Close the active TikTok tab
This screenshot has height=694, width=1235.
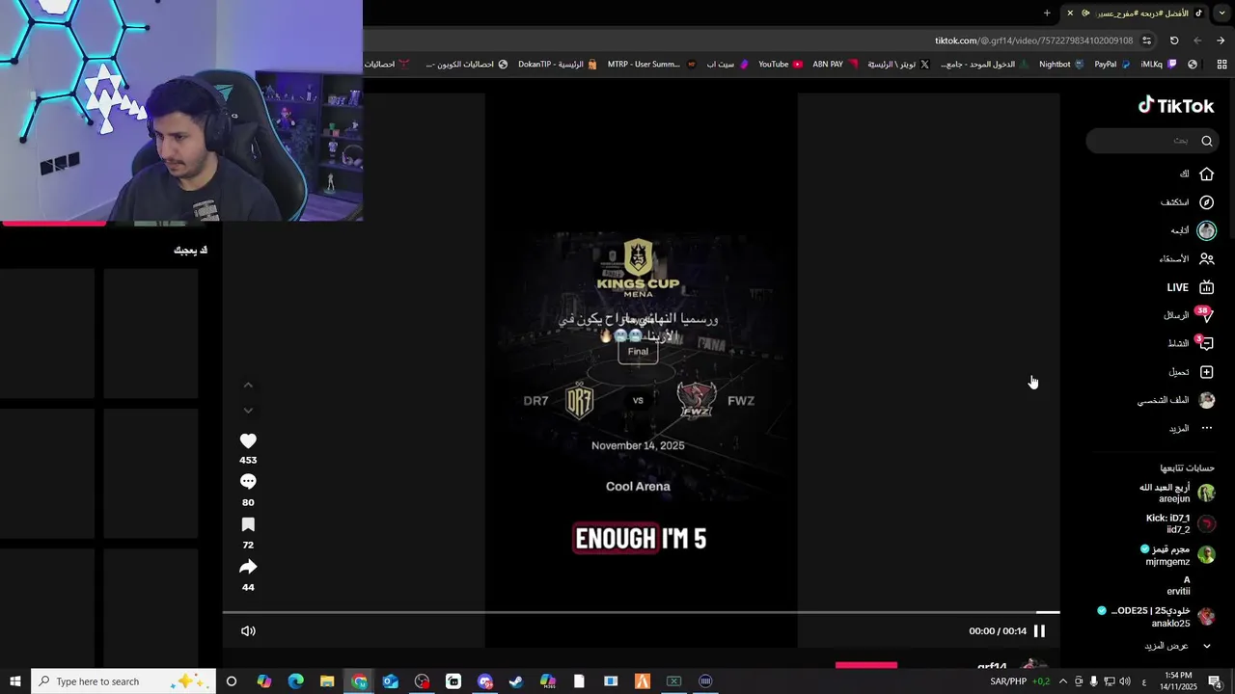[1070, 13]
